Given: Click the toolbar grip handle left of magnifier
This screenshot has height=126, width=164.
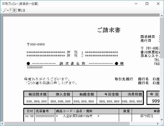Looking at the screenshot, I should 1,10.
